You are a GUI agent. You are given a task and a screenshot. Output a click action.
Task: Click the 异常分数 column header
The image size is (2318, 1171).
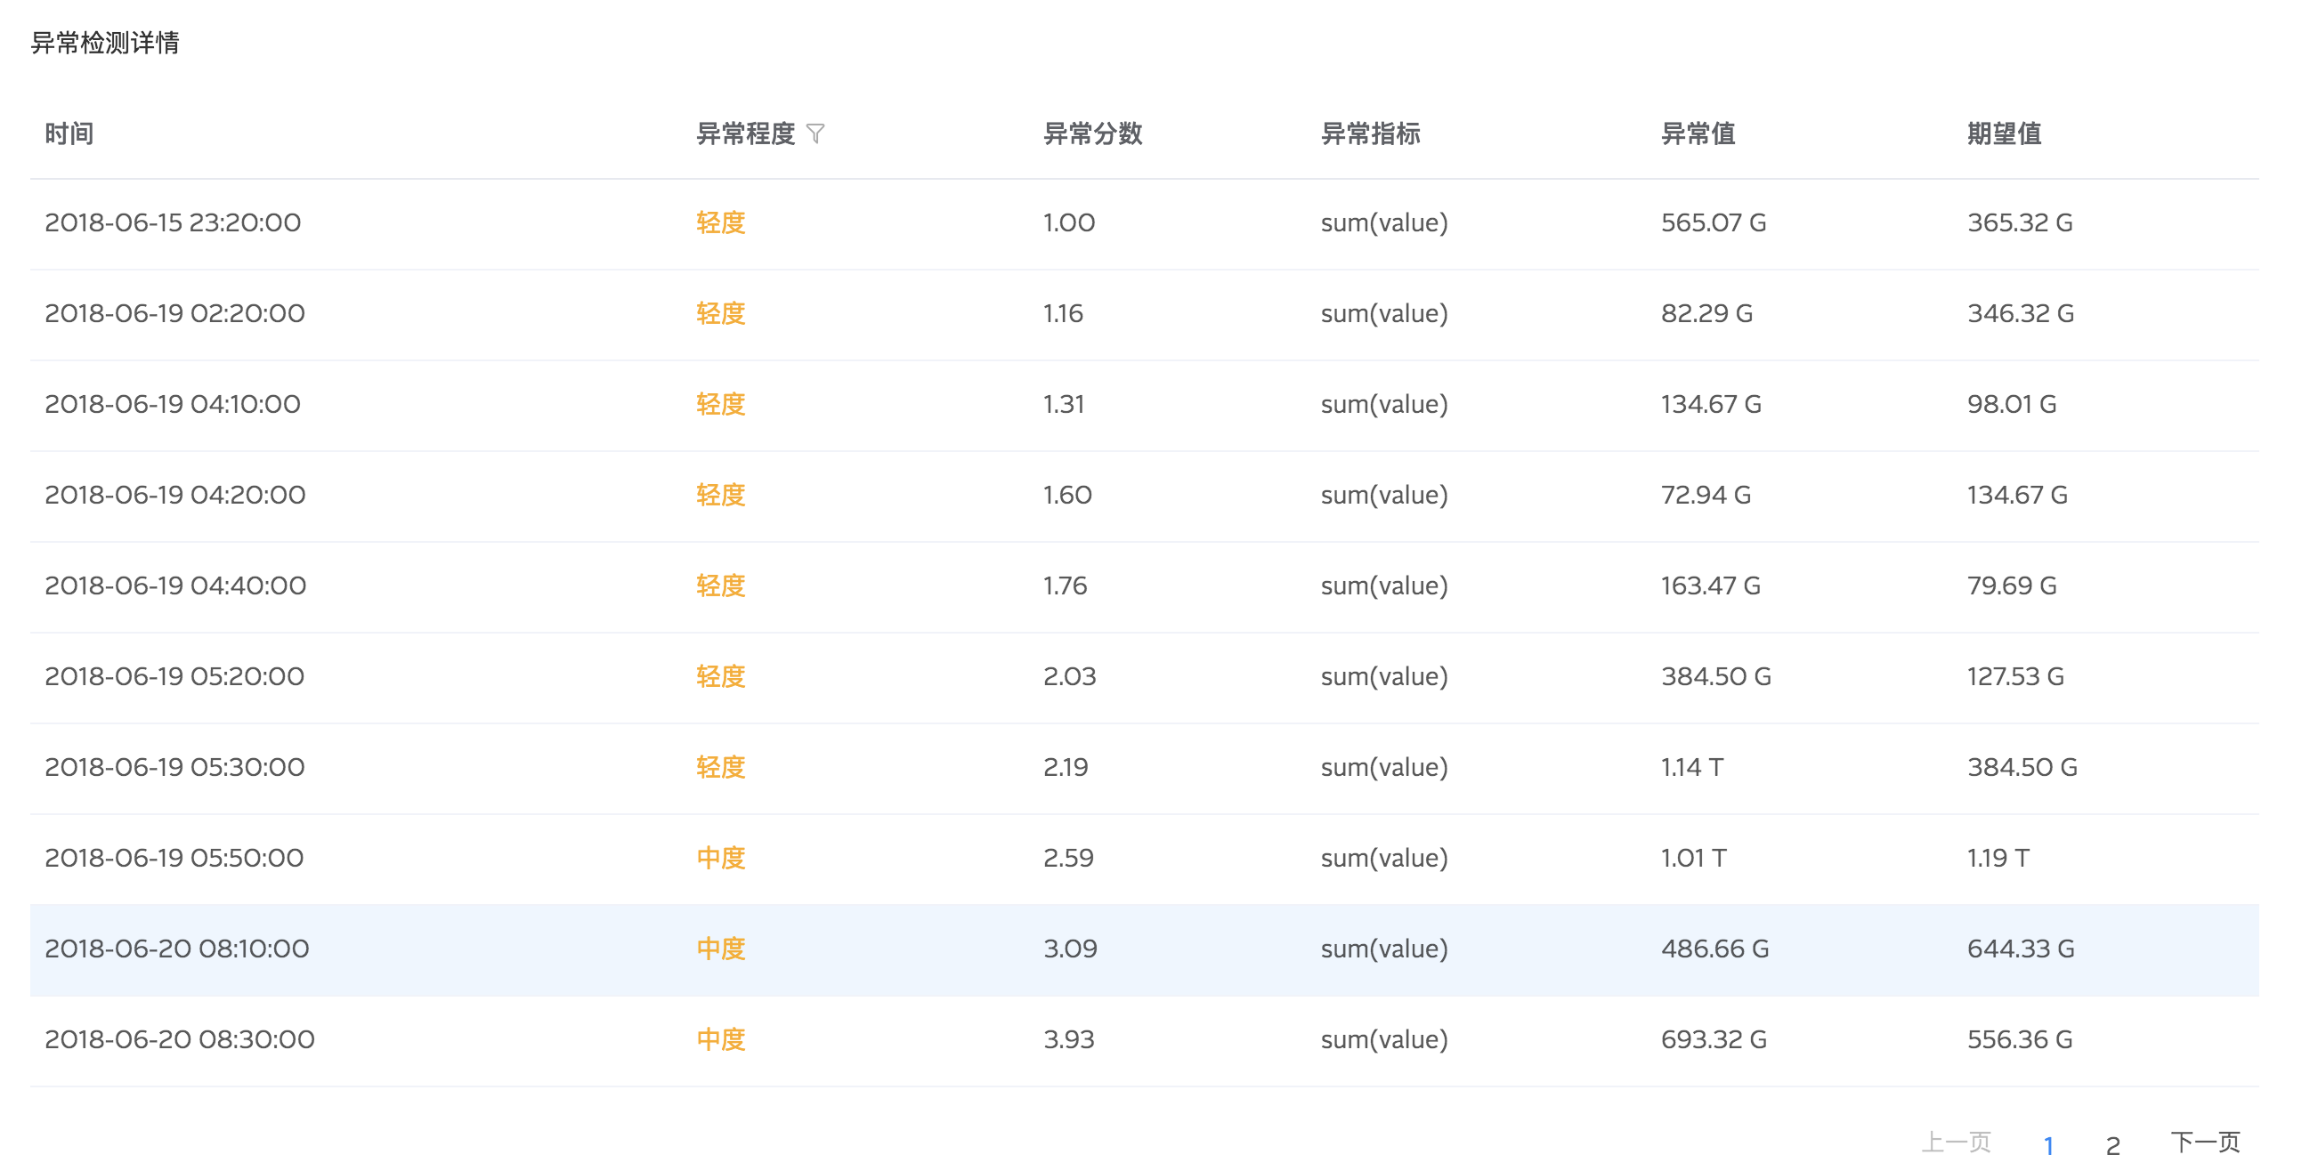(x=1092, y=134)
